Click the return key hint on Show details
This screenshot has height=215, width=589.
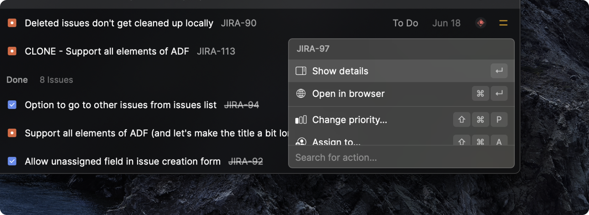tap(499, 71)
